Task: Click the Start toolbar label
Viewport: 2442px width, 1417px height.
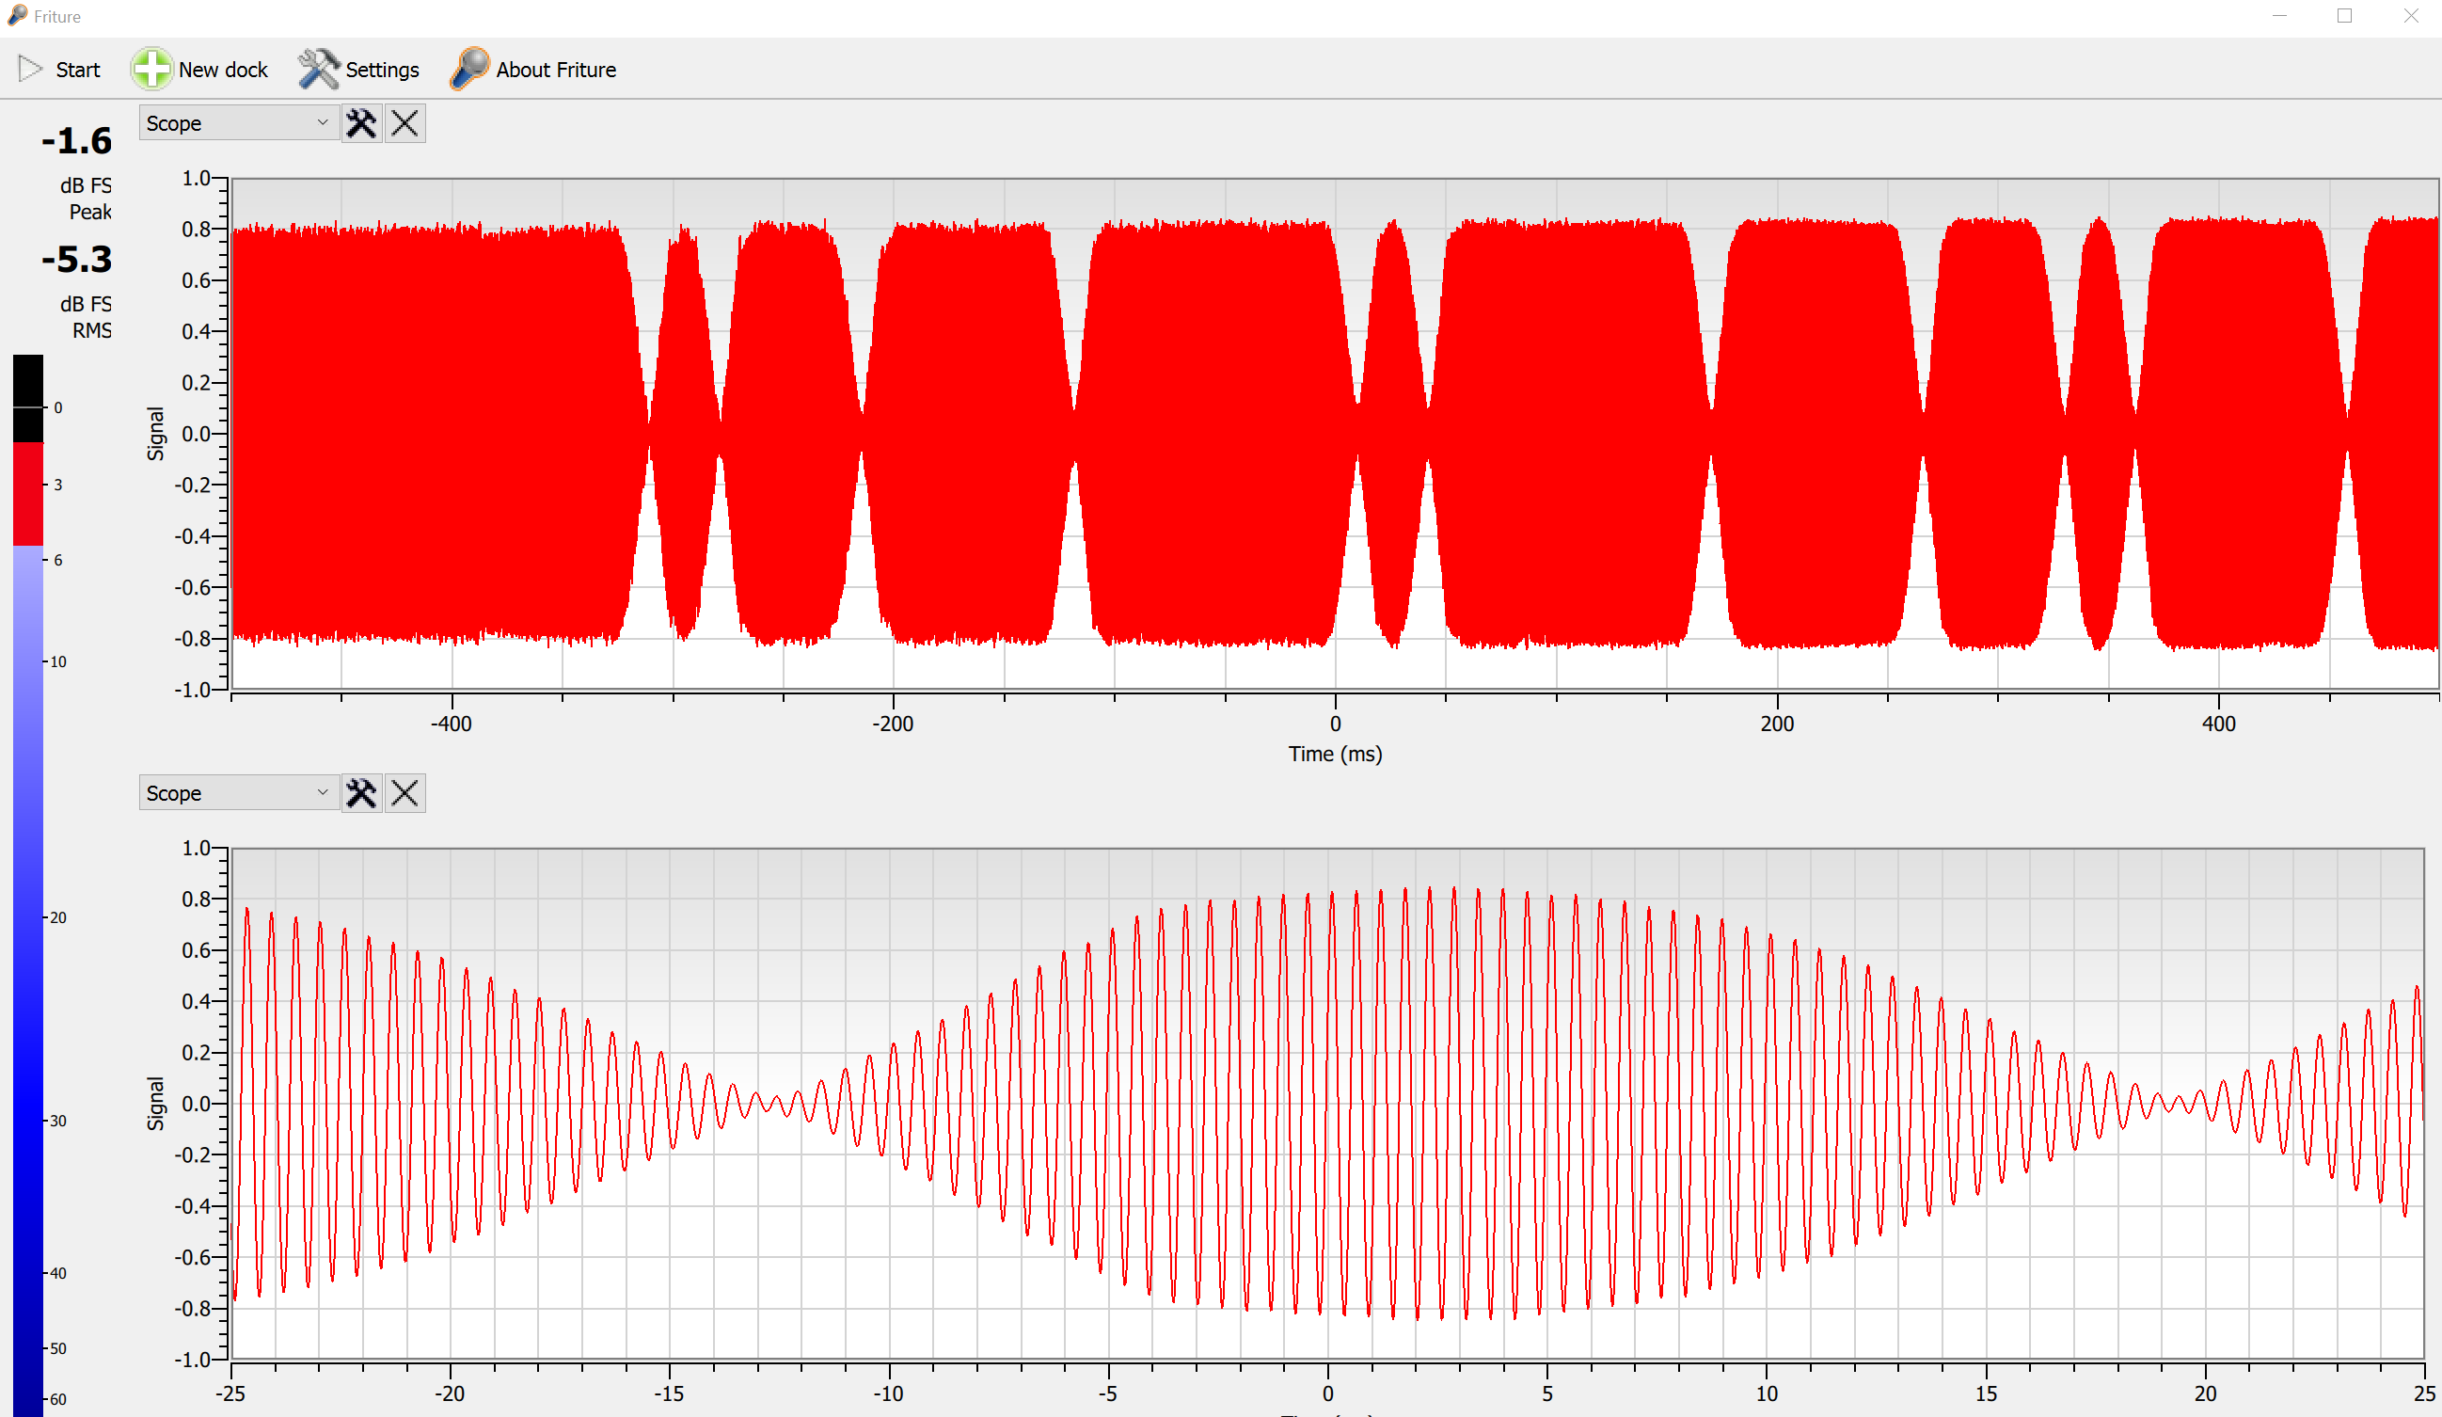Action: 77,70
